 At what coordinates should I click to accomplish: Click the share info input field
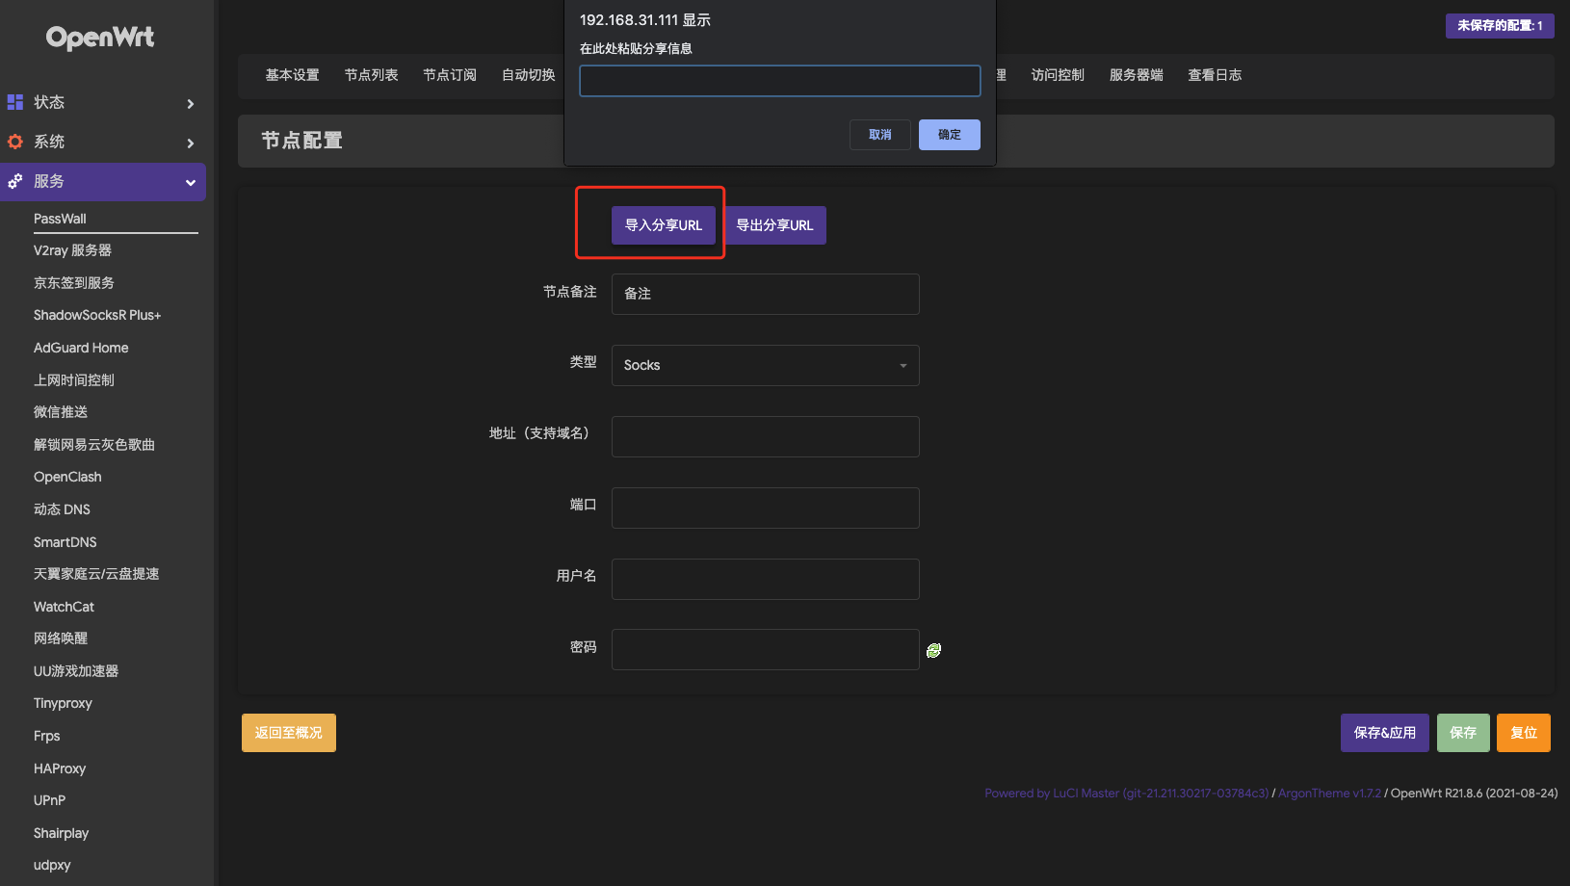(779, 81)
